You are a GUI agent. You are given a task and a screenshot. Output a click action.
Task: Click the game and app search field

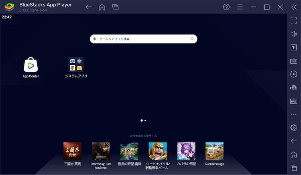[x=143, y=39]
